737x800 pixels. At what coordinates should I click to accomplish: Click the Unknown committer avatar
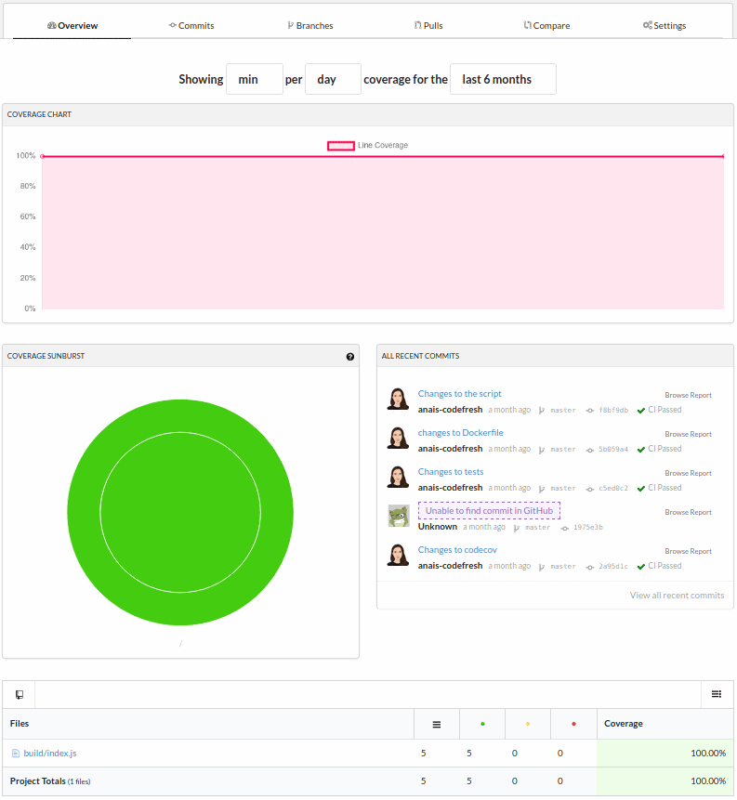coord(399,517)
